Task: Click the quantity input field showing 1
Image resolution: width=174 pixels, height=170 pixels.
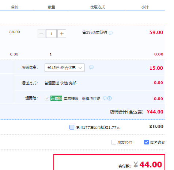Action: tap(51, 34)
